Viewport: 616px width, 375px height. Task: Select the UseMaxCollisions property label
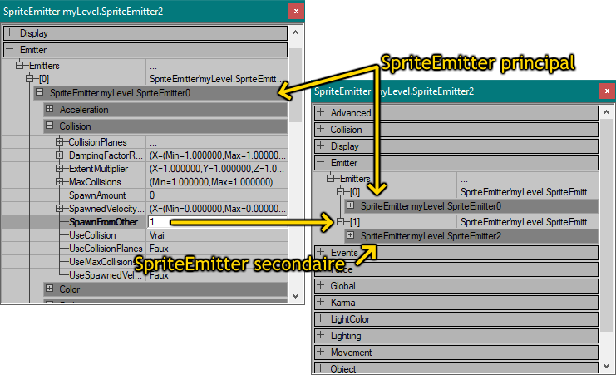tap(101, 262)
